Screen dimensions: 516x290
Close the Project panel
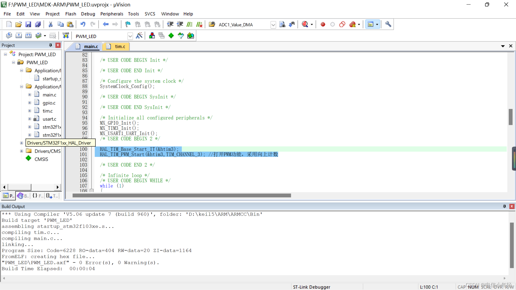click(x=58, y=45)
